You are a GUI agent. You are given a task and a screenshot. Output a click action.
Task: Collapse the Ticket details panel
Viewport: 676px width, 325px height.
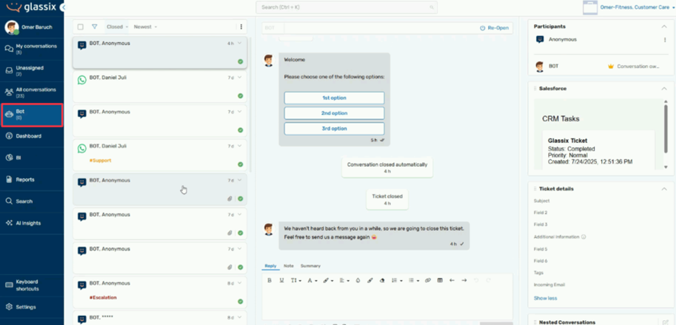click(x=664, y=188)
